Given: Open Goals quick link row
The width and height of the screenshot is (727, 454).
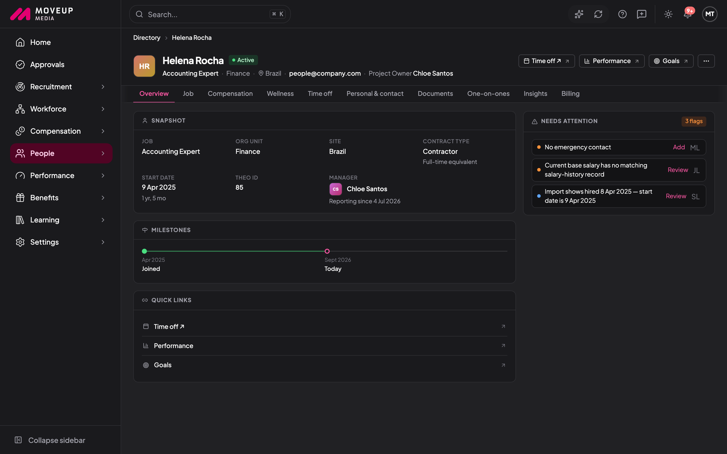Looking at the screenshot, I should tap(324, 365).
